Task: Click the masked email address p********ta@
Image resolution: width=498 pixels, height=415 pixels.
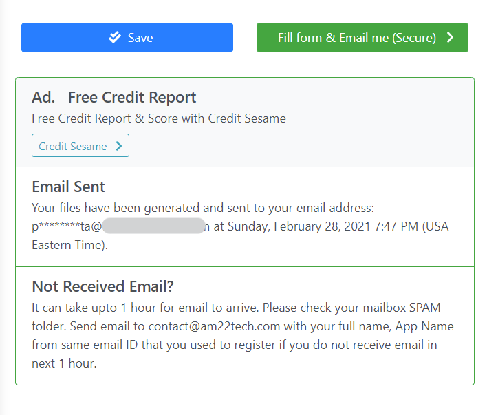Action: click(x=67, y=226)
